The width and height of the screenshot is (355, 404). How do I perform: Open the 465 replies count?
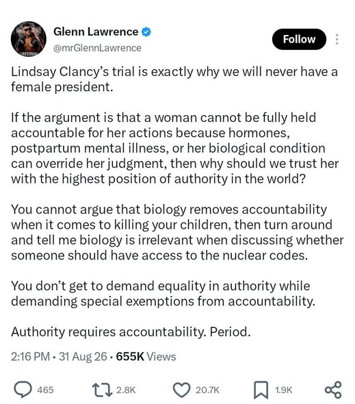coord(45,390)
